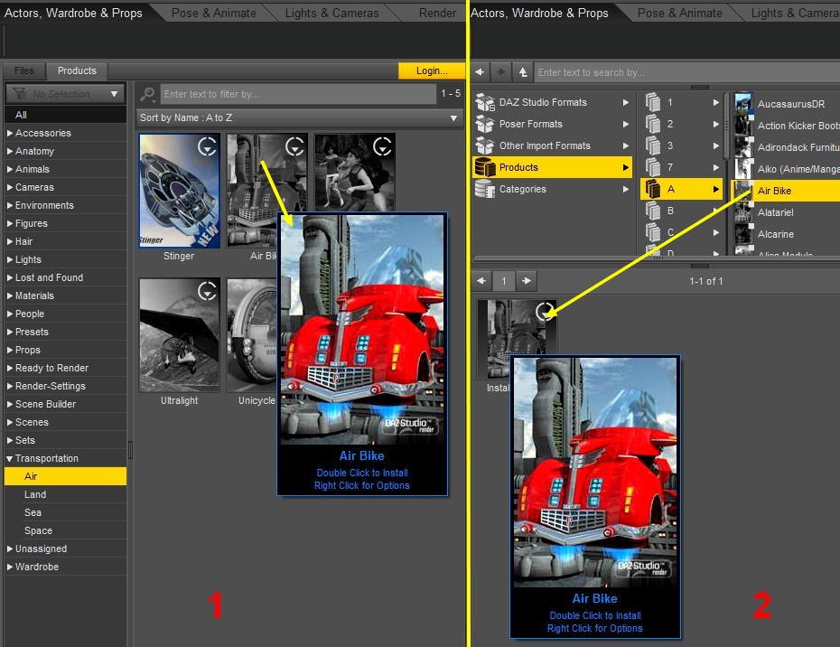Click folder 2 icon in the Products list
Viewport: 840px width, 647px height.
(652, 124)
